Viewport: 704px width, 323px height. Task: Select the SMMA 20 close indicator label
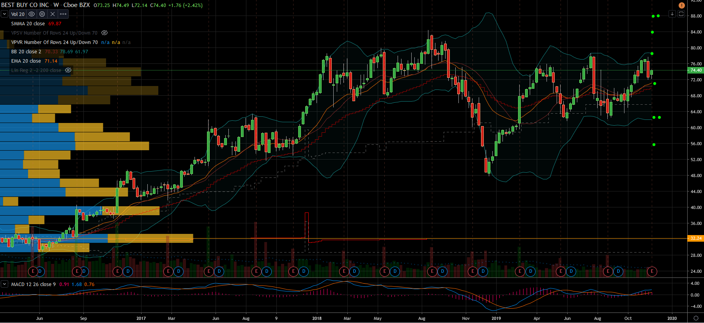28,24
